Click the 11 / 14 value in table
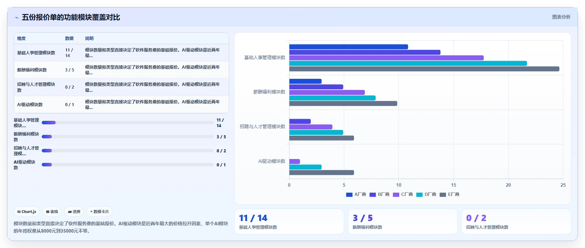 [x=69, y=53]
